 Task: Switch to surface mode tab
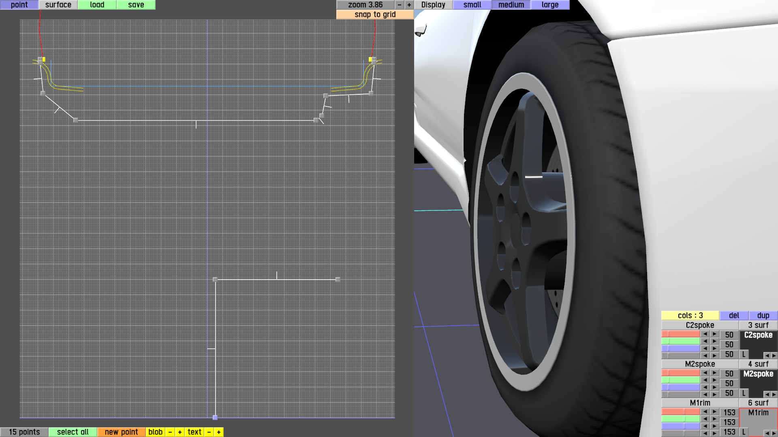tap(58, 5)
